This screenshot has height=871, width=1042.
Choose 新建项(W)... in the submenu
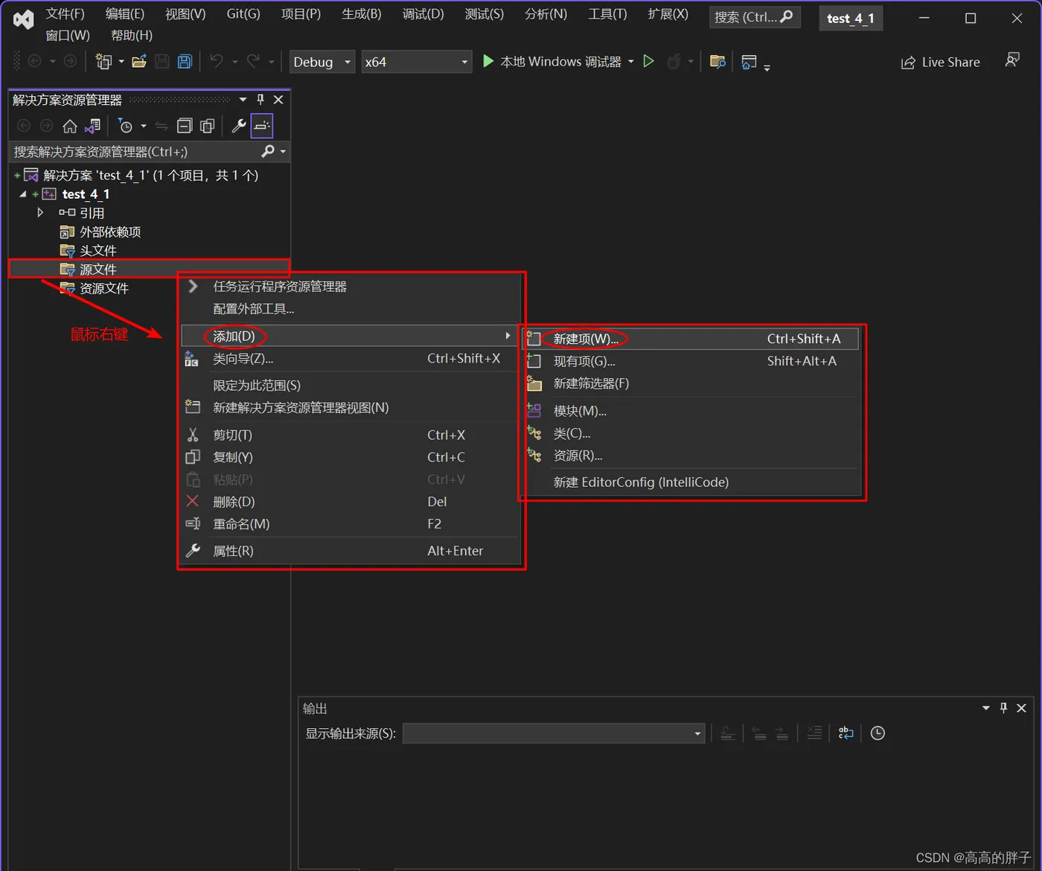click(x=691, y=339)
